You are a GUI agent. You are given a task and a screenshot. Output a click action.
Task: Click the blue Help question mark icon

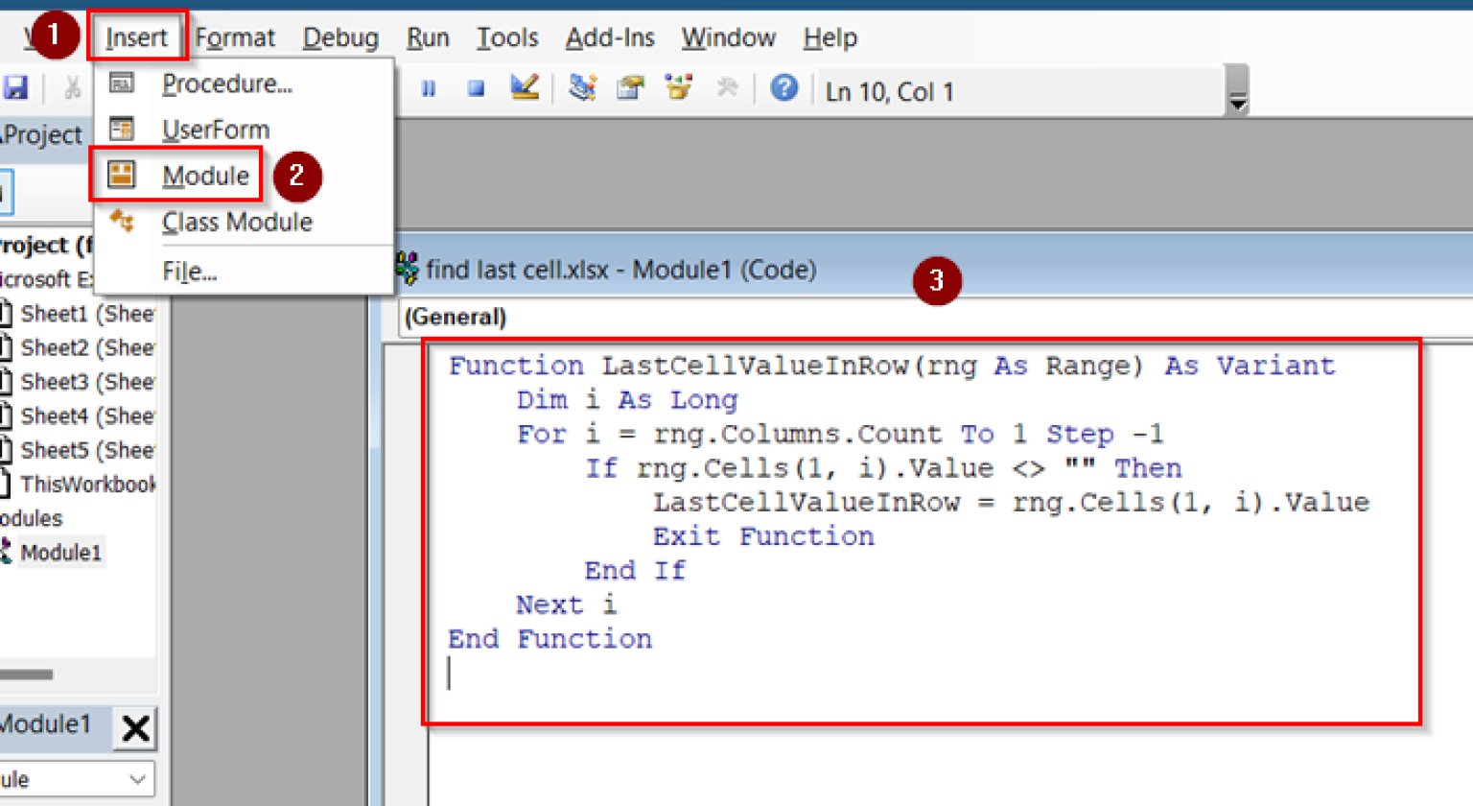tap(783, 88)
